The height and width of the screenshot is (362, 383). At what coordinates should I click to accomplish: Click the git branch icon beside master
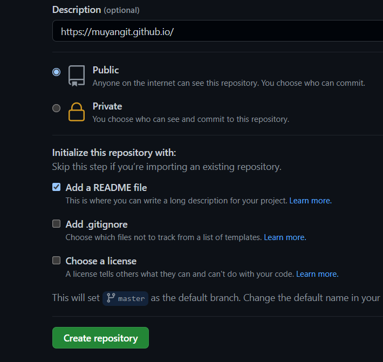coord(111,298)
